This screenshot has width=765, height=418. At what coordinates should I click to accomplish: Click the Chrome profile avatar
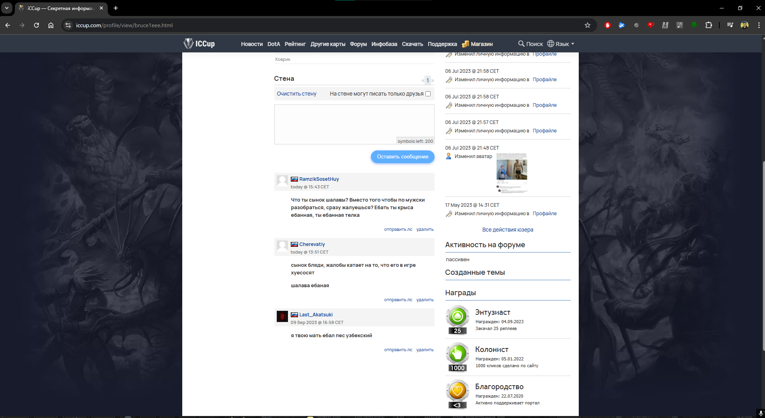point(745,25)
